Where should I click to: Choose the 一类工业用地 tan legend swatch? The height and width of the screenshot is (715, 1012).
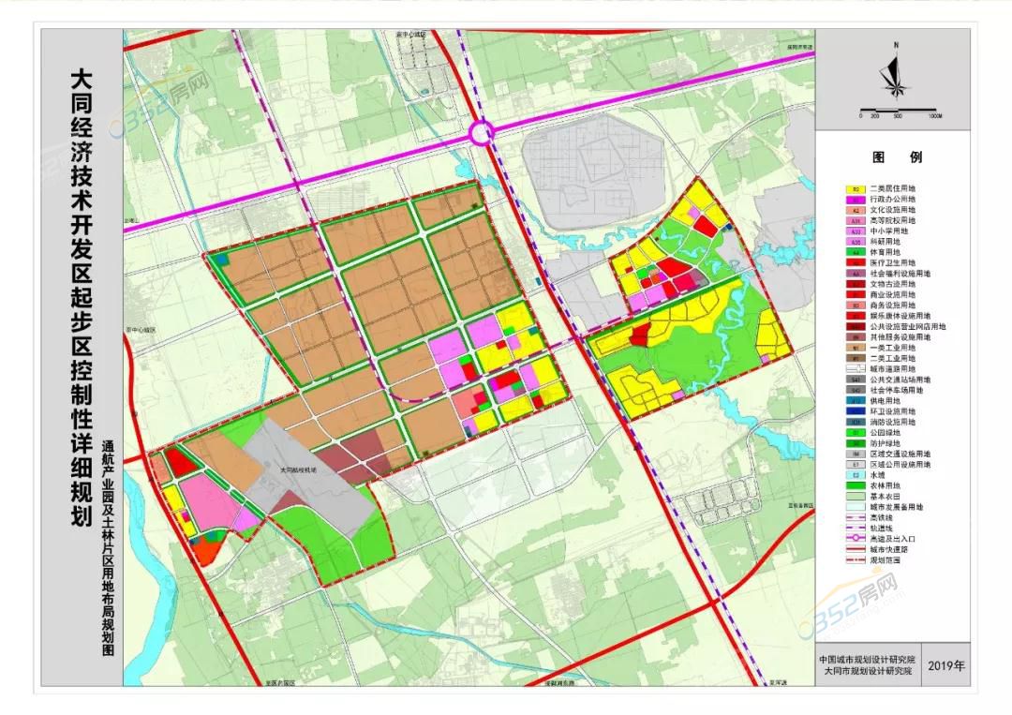(x=855, y=347)
